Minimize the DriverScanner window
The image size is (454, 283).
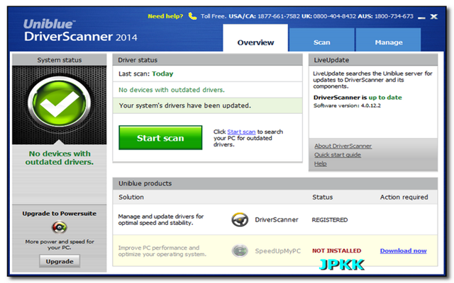pyautogui.click(x=421, y=17)
